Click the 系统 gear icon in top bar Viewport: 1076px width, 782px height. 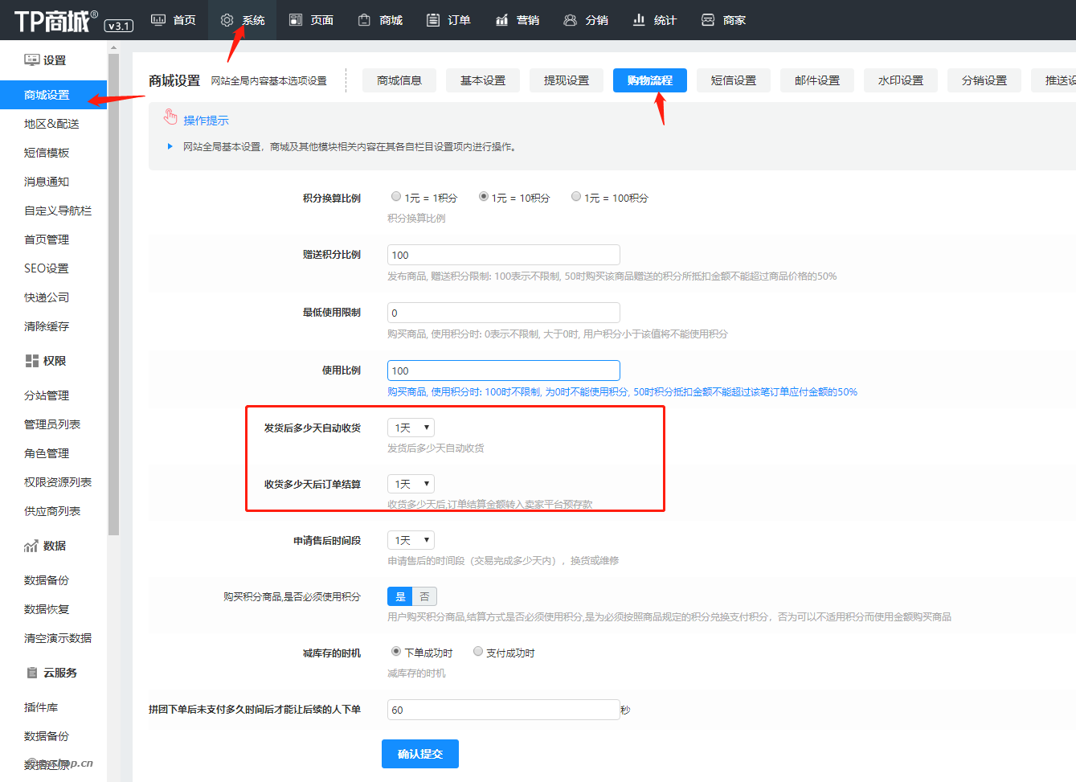(x=227, y=20)
